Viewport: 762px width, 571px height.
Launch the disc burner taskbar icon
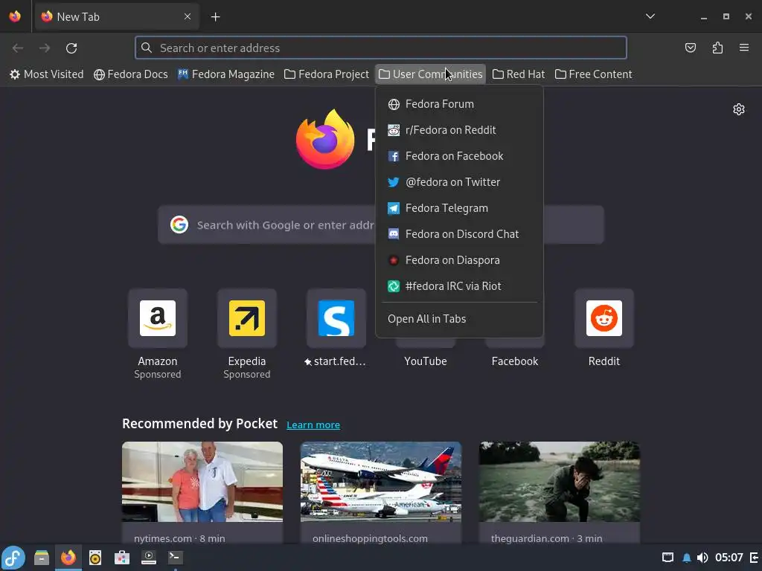point(95,558)
